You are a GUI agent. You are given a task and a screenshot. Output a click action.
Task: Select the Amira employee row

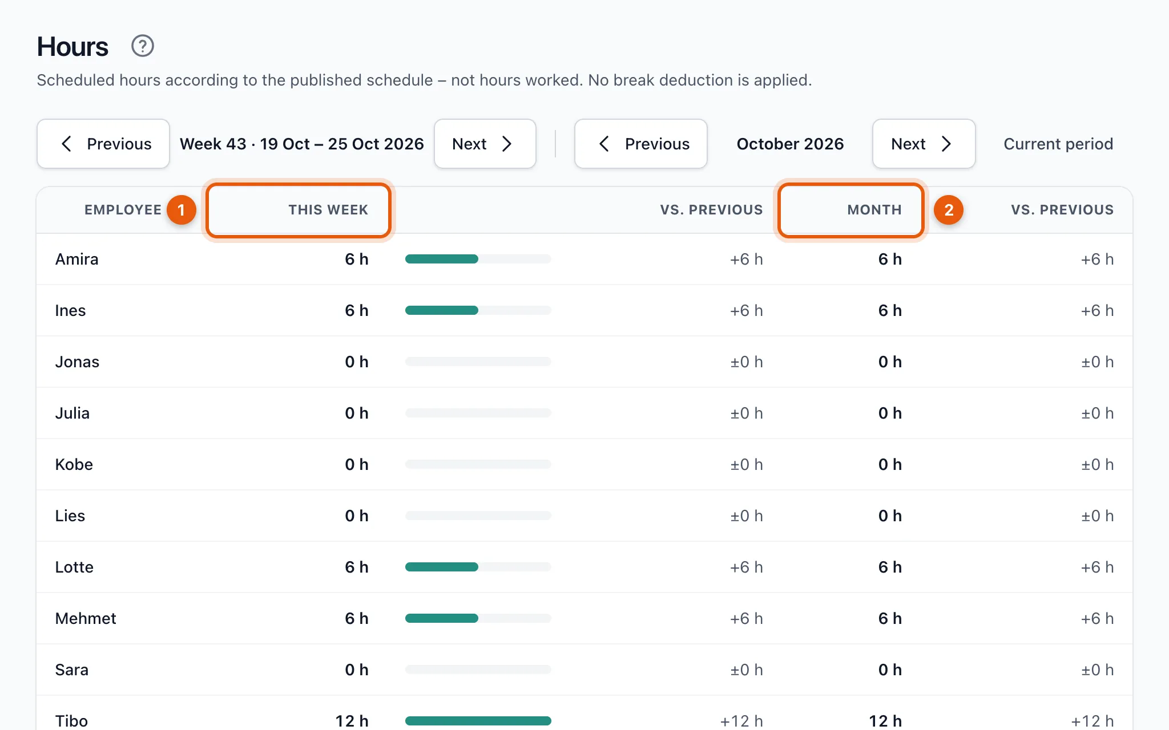pyautogui.click(x=584, y=259)
